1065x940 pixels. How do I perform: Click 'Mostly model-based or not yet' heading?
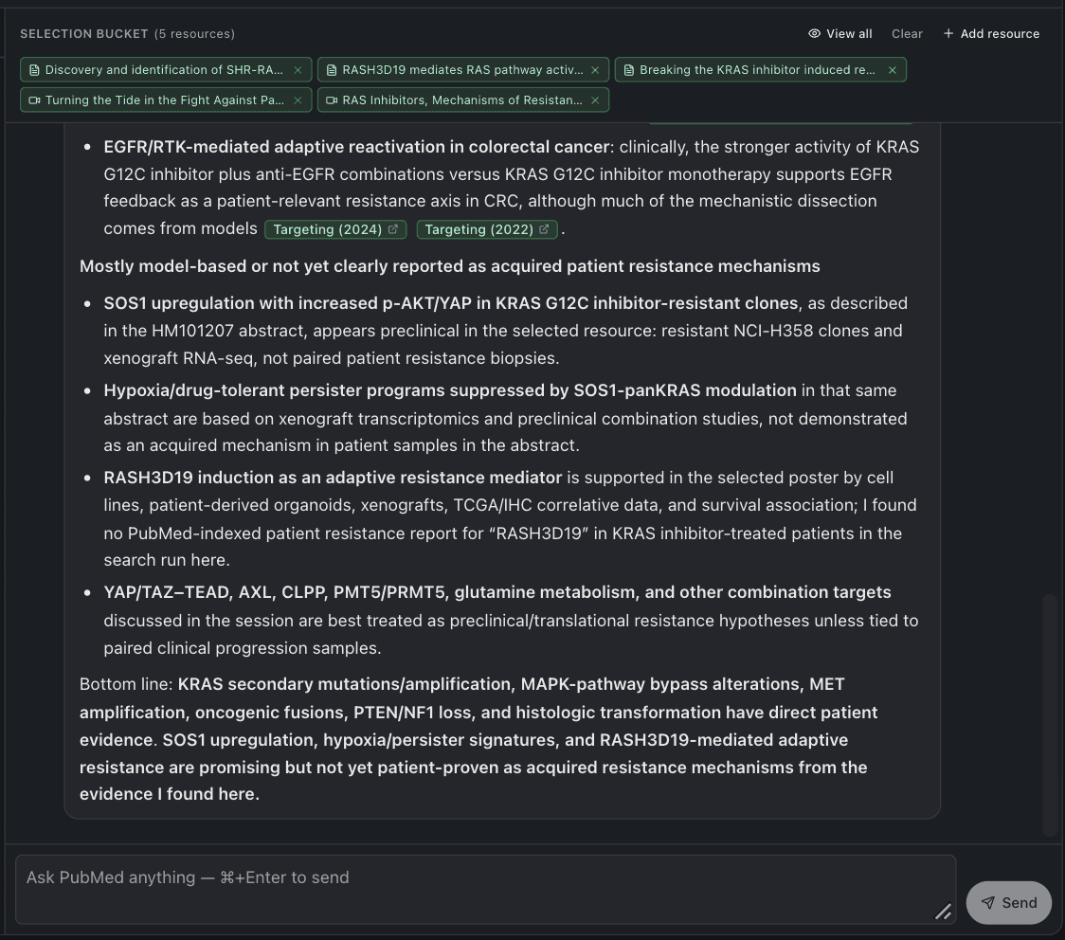(450, 266)
